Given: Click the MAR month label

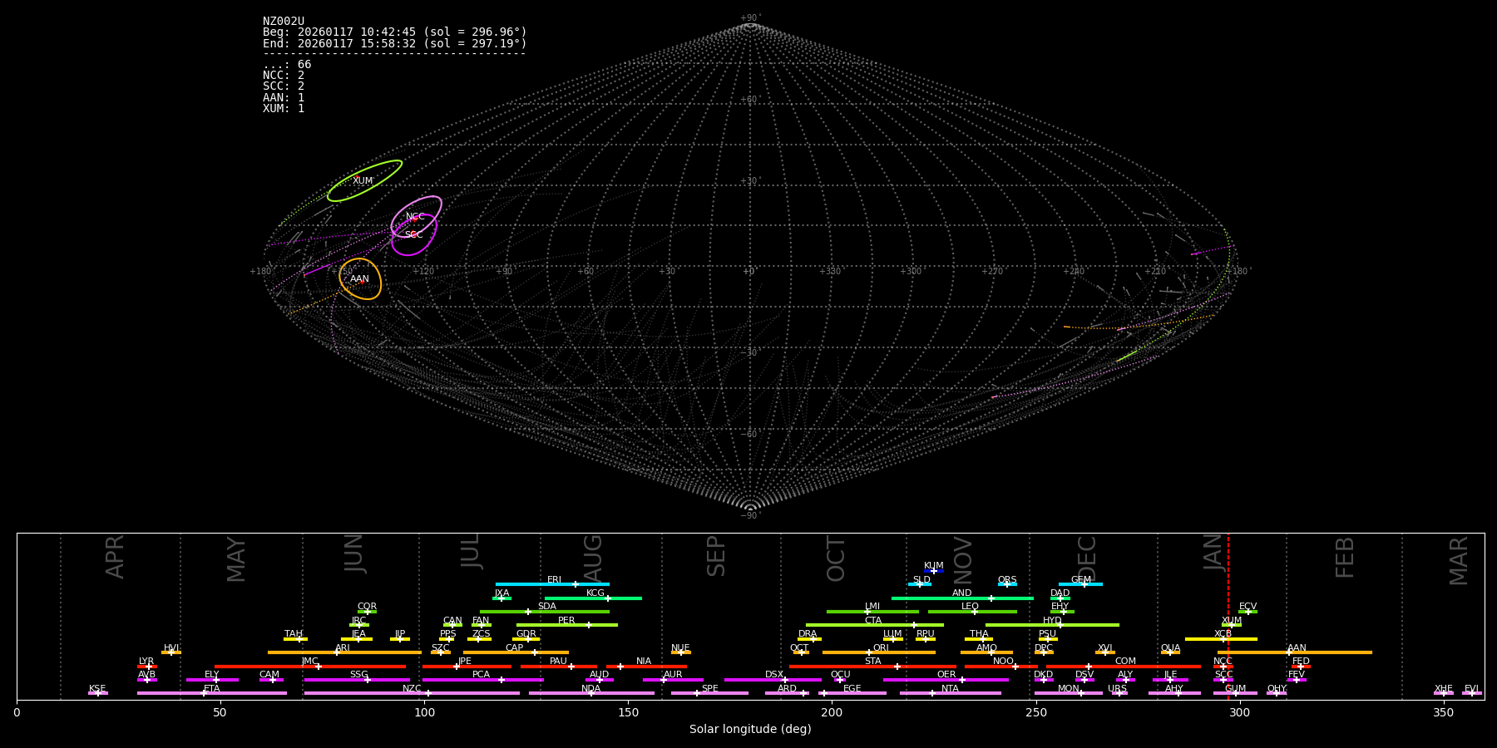Looking at the screenshot, I should point(1459,560).
